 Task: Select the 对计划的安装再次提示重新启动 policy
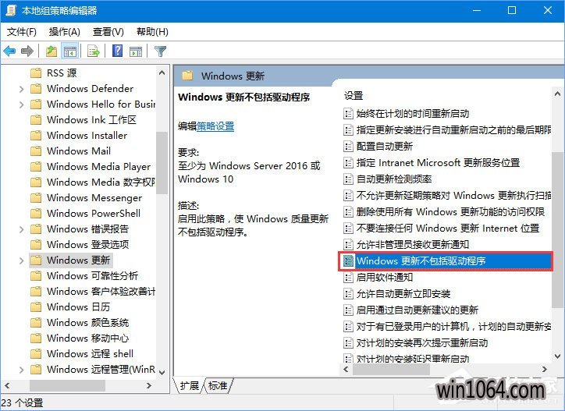tap(422, 343)
